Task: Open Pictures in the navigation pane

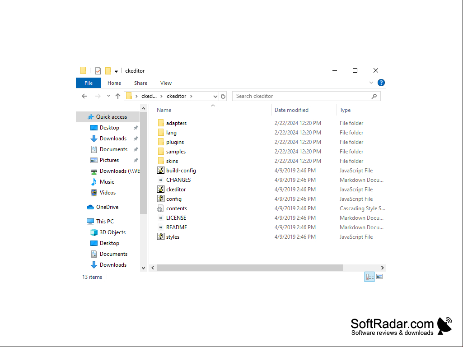Action: pyautogui.click(x=109, y=160)
